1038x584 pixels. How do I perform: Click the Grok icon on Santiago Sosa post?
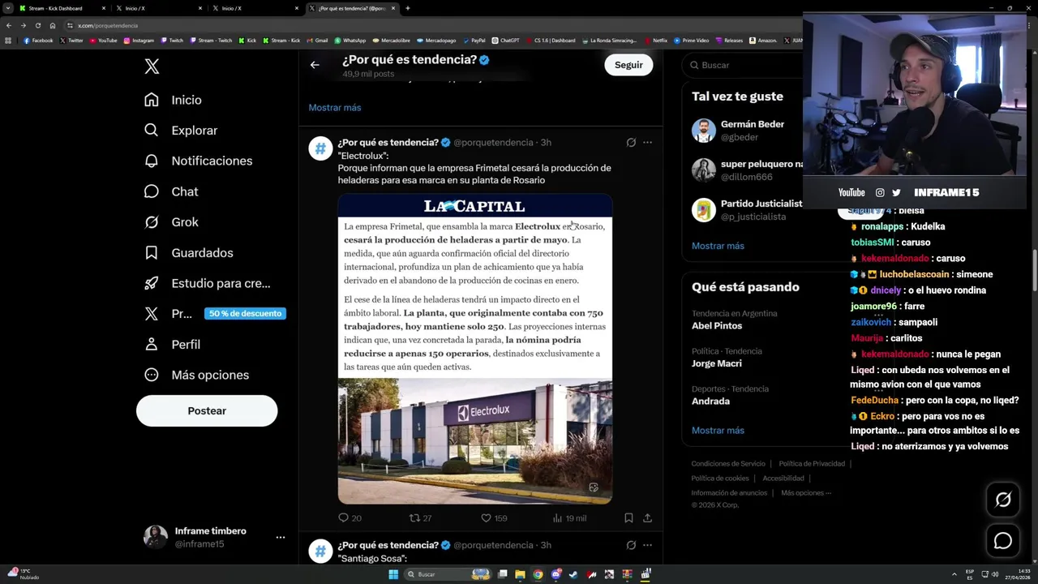[x=631, y=545]
